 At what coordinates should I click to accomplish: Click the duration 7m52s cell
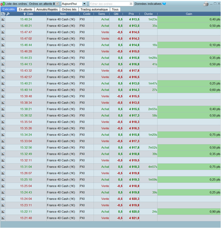tap(149, 148)
